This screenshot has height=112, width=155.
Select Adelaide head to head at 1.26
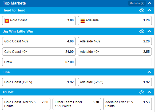pos(115,21)
